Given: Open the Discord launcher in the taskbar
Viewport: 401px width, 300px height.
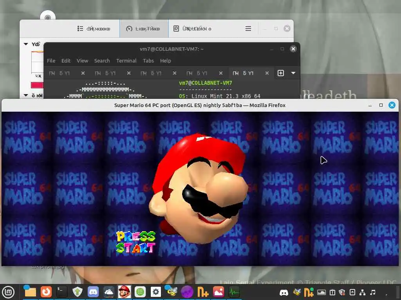Looking at the screenshot, I should 93,292.
